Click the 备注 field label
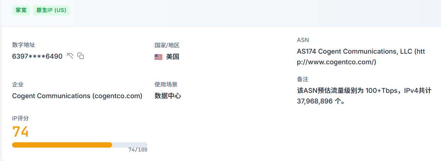The height and width of the screenshot is (161, 441). (303, 79)
